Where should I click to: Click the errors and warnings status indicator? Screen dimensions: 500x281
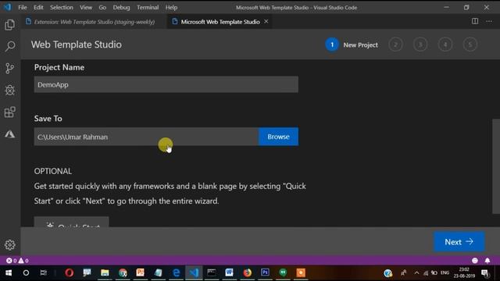point(17,261)
